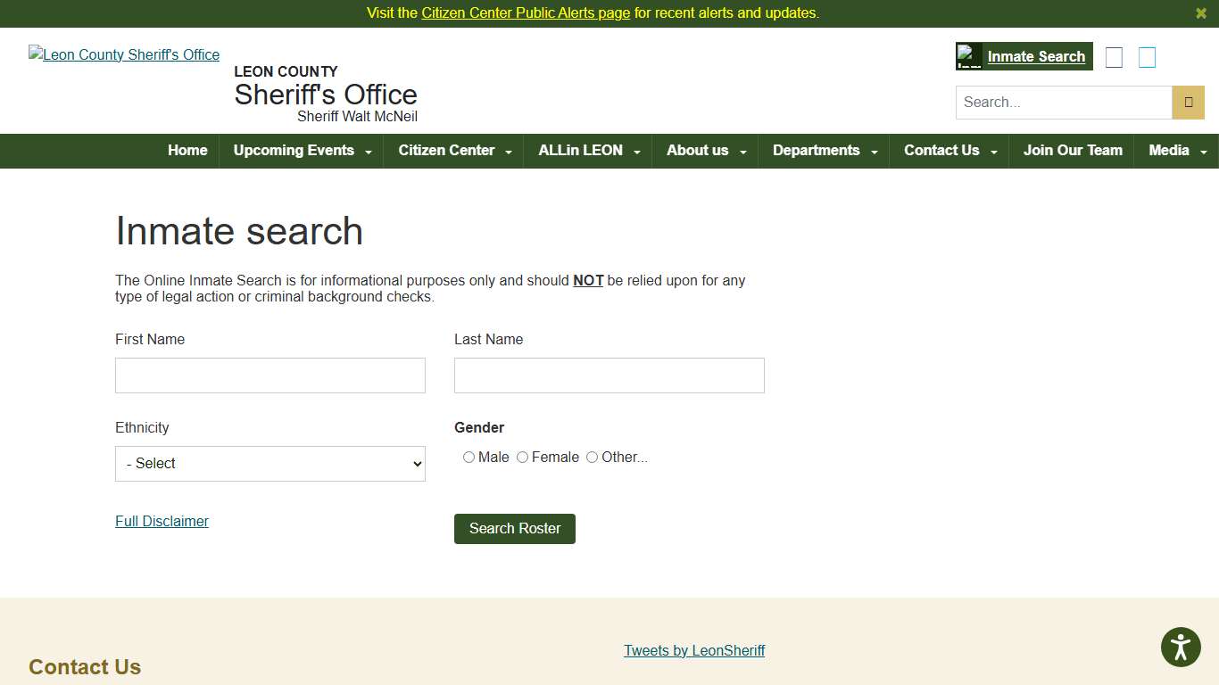This screenshot has height=685, width=1219.
Task: Visit the Citizen Center Public Alerts page
Action: tap(527, 13)
